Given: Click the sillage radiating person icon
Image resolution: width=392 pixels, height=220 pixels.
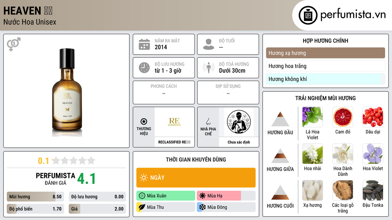Looking at the screenshot, I should [x=209, y=68].
